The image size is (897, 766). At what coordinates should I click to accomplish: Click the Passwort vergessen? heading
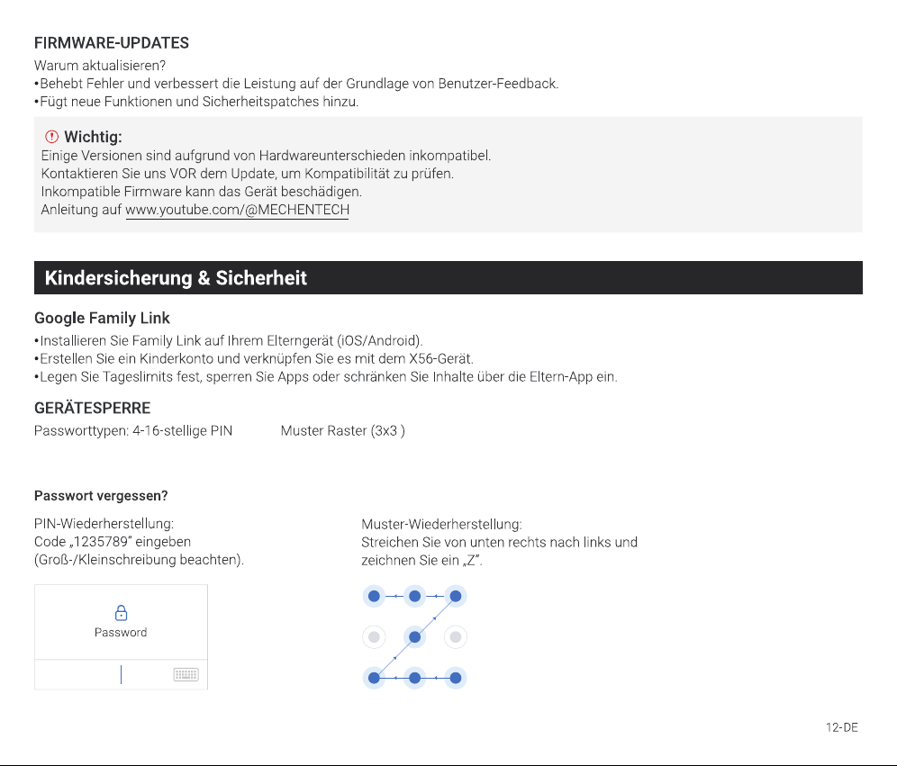coord(101,496)
